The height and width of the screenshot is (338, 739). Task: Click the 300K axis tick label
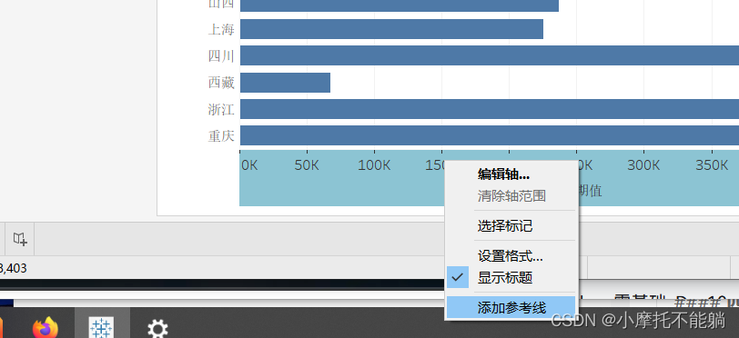[x=643, y=165]
